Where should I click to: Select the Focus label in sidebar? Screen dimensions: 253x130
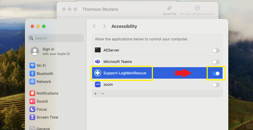pos(42,109)
